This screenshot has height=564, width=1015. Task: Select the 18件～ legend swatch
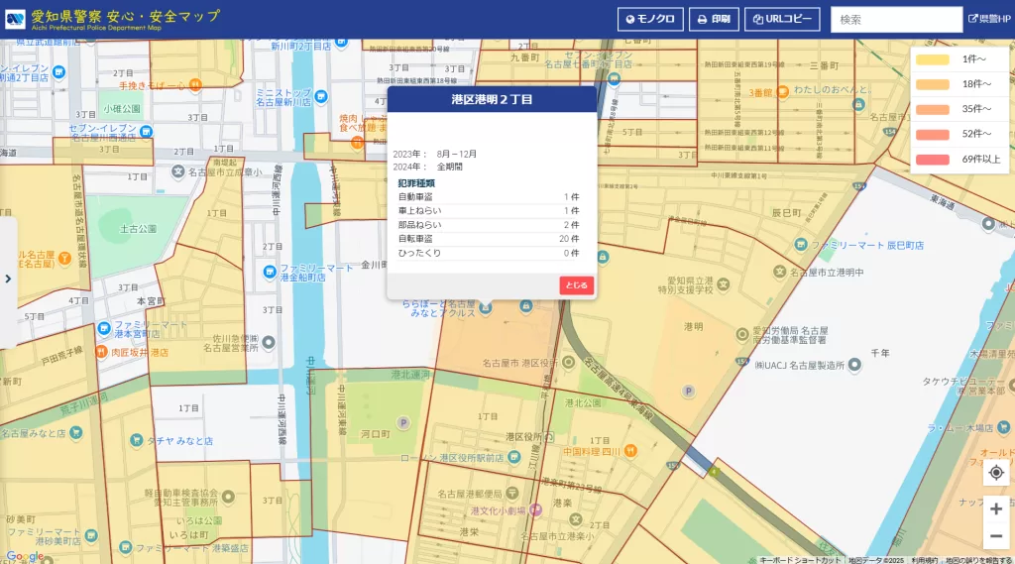coord(932,84)
